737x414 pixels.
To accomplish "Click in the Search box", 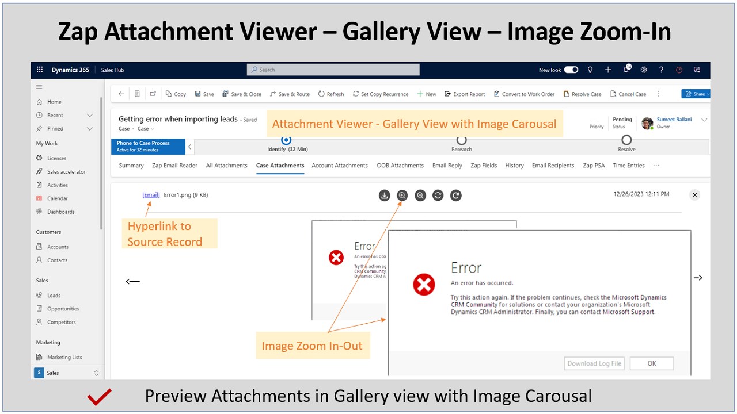I will [x=333, y=70].
